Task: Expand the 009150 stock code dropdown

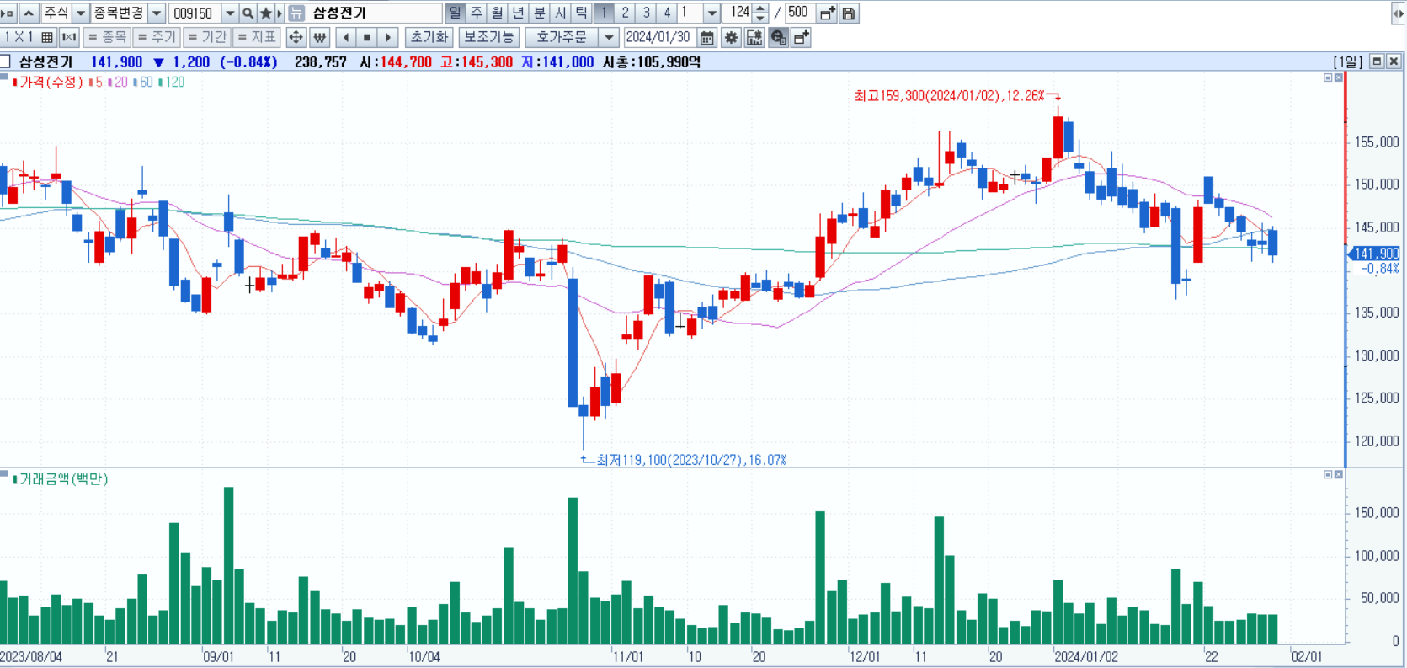Action: [230, 13]
